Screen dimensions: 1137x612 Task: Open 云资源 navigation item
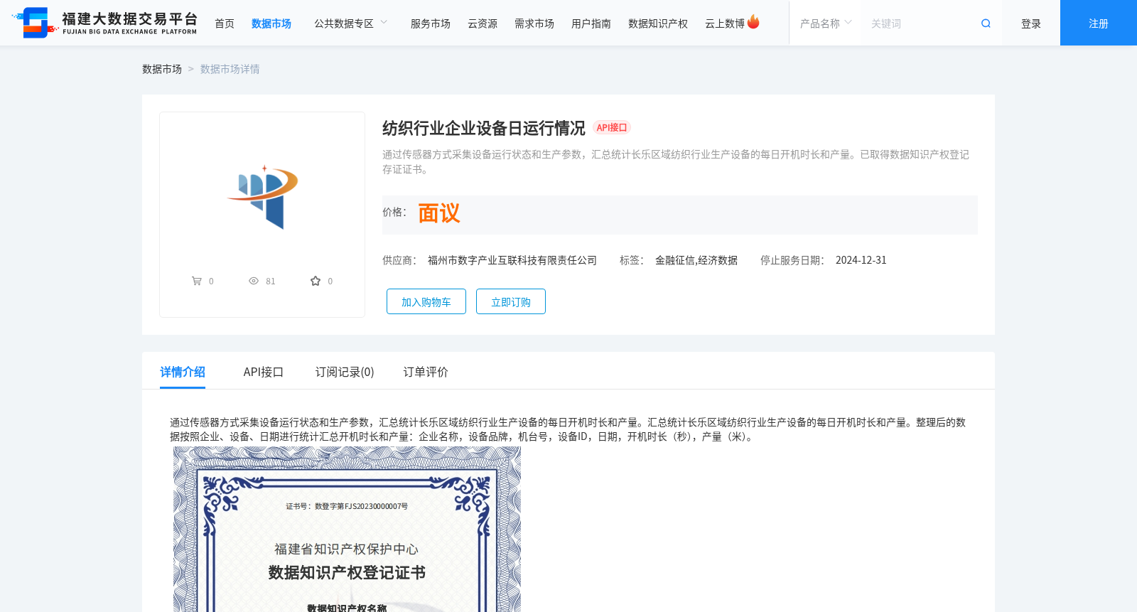(x=483, y=23)
